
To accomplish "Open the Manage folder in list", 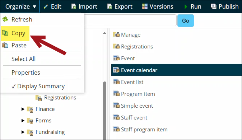I will click(131, 35).
